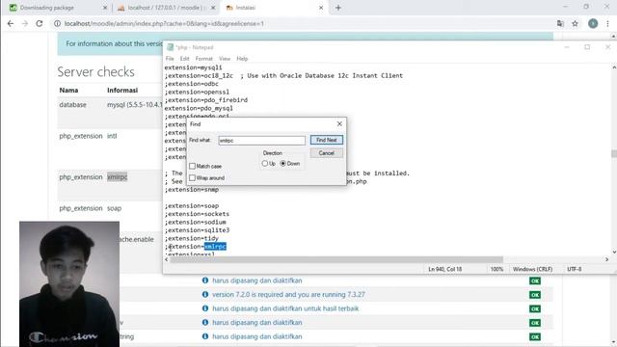Click Cancel in the Find dialog
Screen dimensions: 617x347
(326, 153)
